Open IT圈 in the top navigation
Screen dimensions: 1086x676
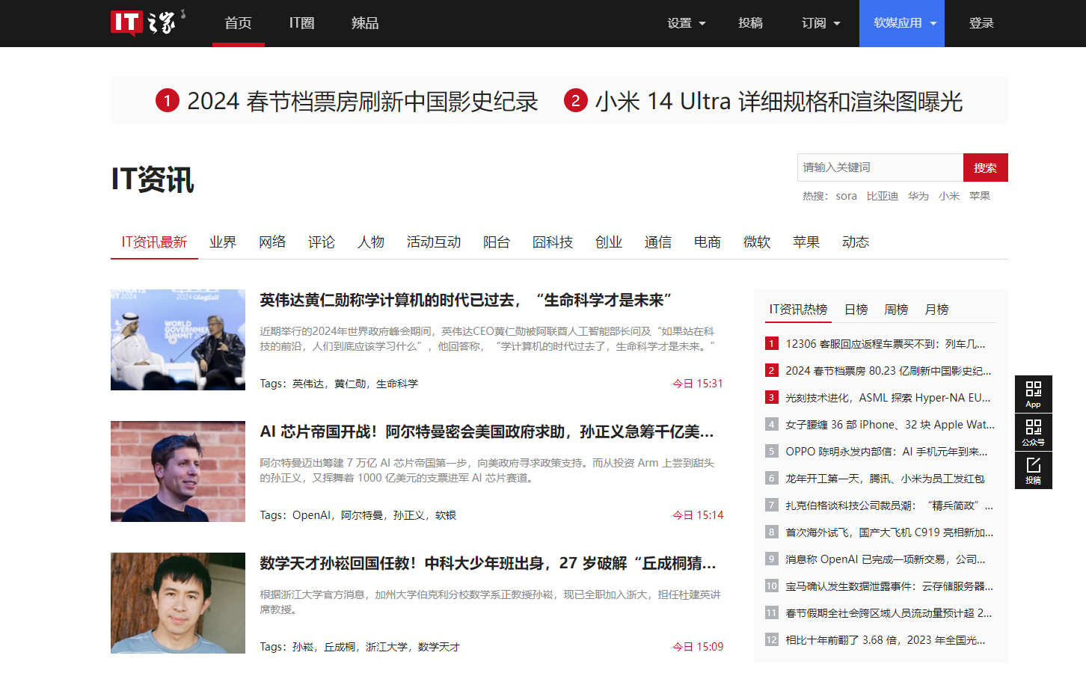point(301,23)
